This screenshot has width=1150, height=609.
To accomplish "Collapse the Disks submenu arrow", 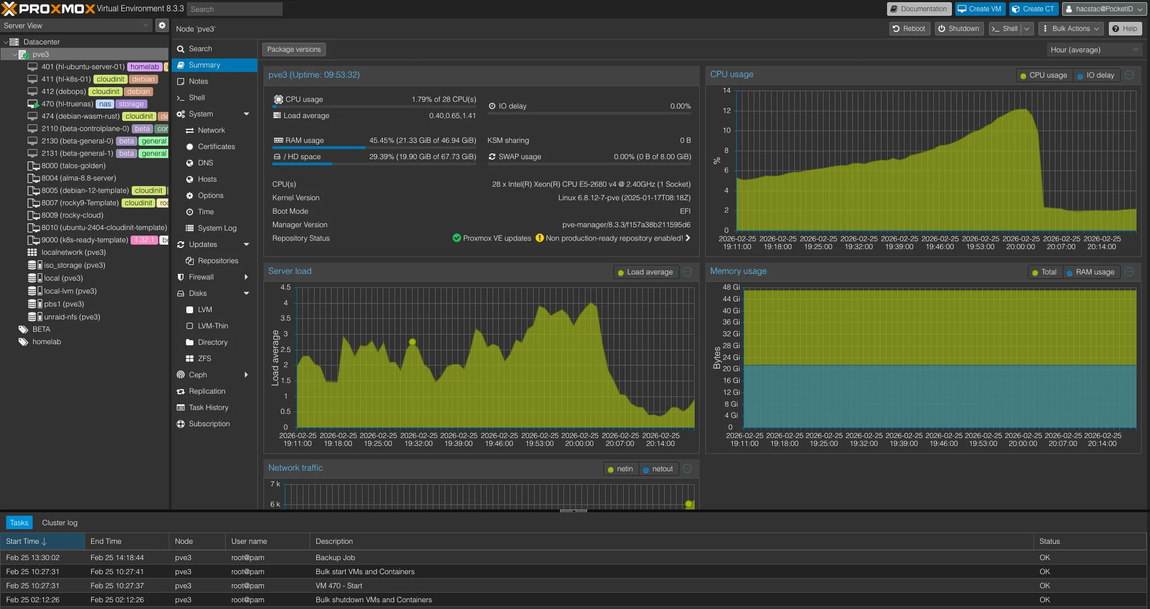I will click(247, 294).
